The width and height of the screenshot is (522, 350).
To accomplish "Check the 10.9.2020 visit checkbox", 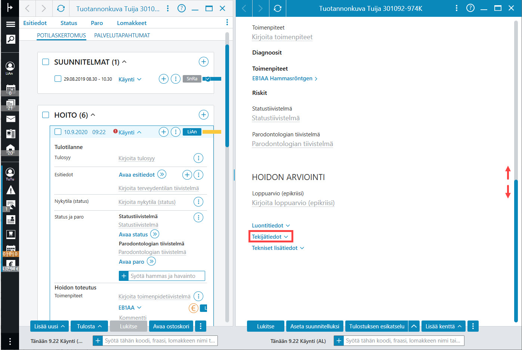I will pos(58,132).
